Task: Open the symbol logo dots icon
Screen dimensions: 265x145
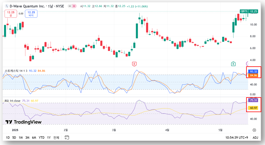Action: point(7,6)
